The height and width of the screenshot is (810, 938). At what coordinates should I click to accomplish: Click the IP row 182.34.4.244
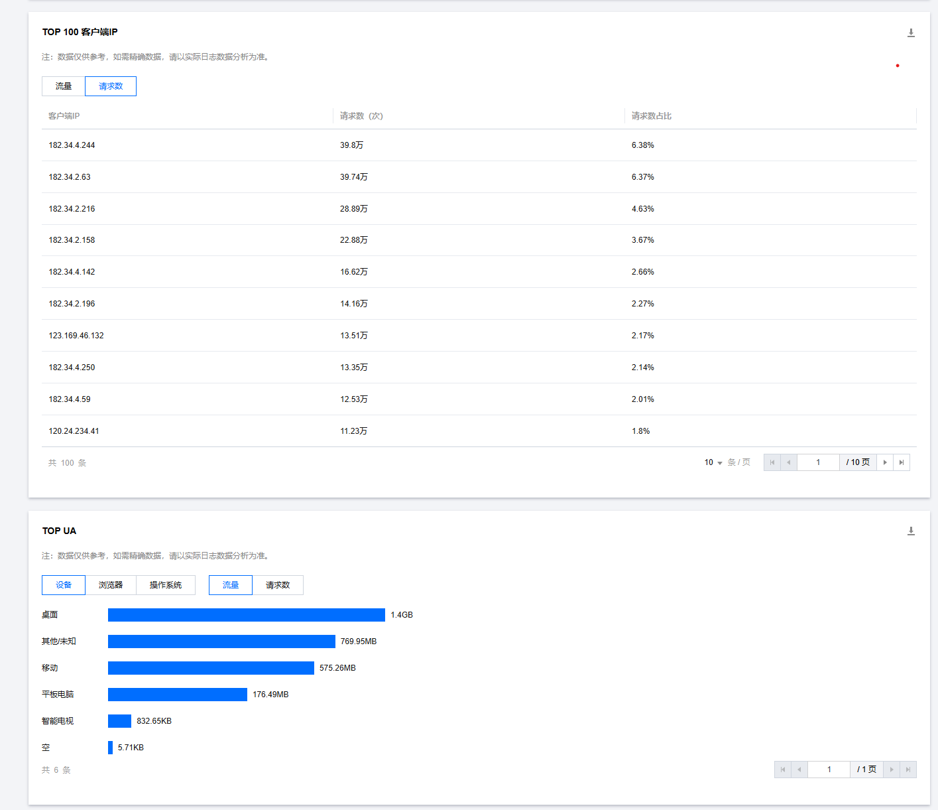pos(72,145)
